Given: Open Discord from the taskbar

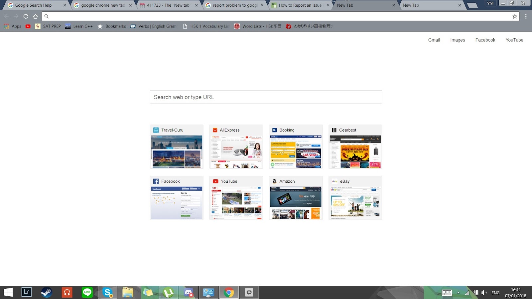Looking at the screenshot, I should 189,292.
